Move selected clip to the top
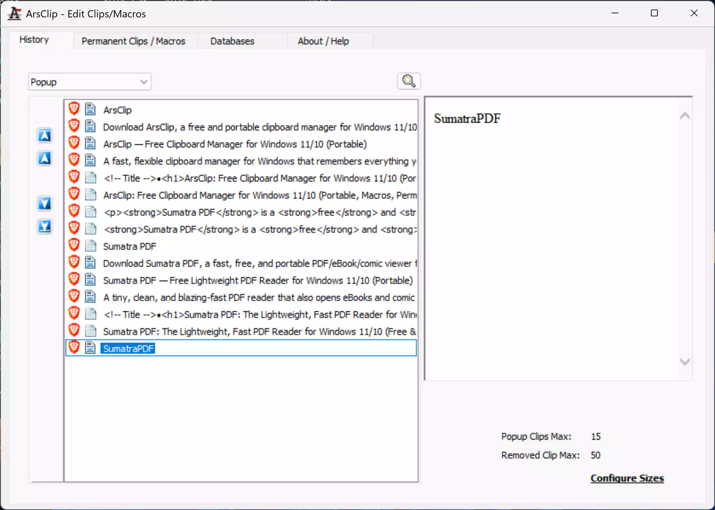Screen dimensions: 715x510 45,135
